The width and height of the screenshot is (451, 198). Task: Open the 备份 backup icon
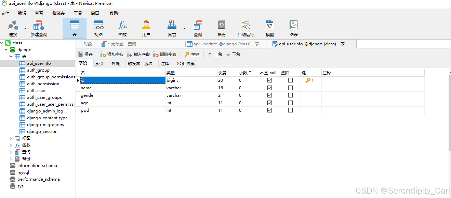222,25
